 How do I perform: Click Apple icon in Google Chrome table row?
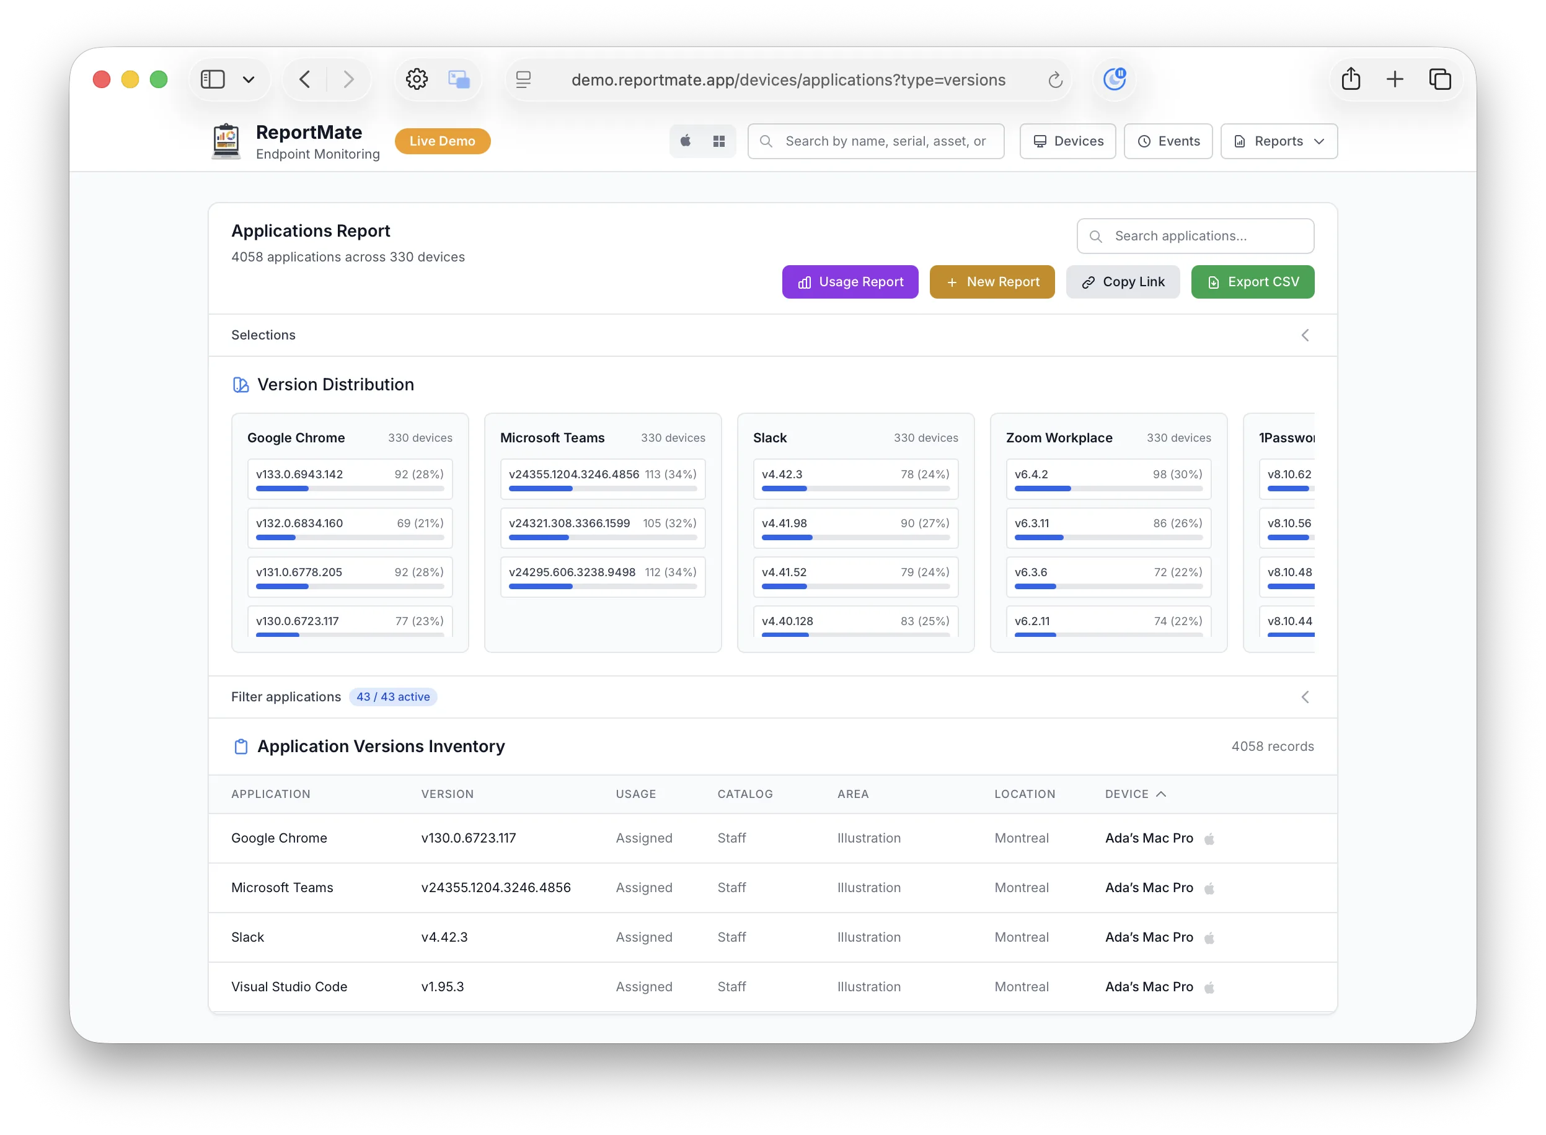pos(1210,838)
